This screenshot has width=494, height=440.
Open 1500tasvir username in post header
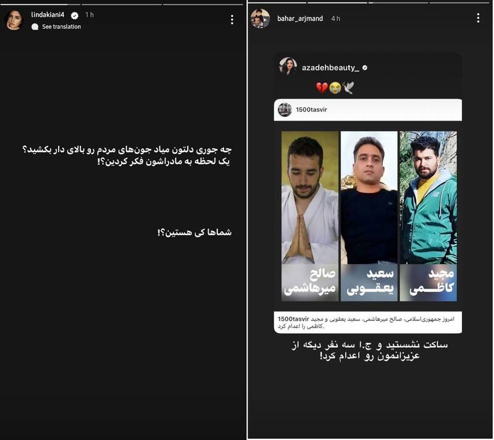pos(311,109)
